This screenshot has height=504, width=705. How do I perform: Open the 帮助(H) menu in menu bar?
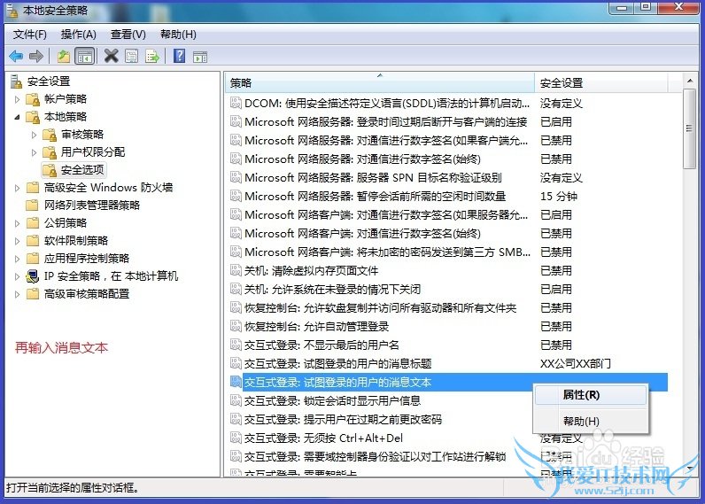point(179,35)
